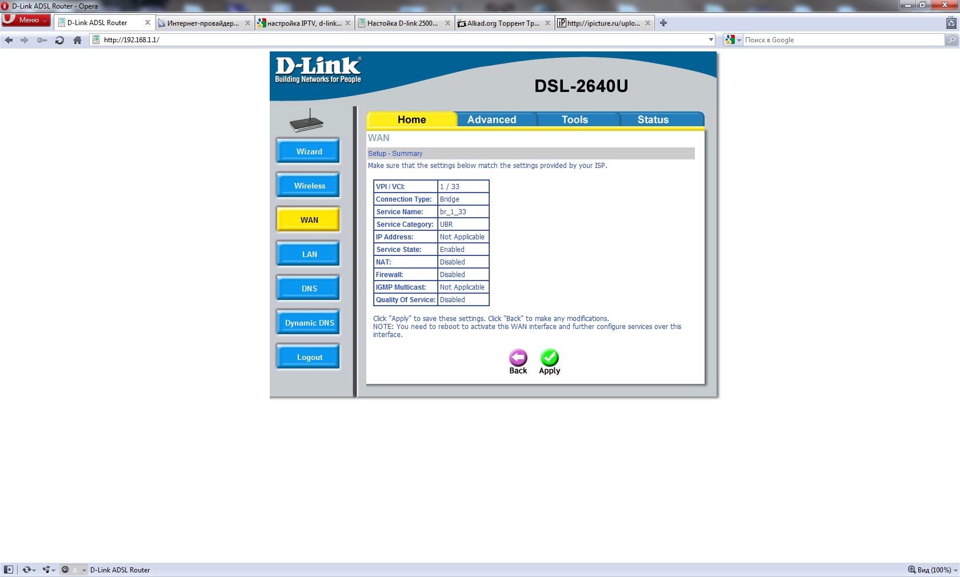This screenshot has width=960, height=577.
Task: Expand the address bar history dropdown
Action: [x=711, y=40]
